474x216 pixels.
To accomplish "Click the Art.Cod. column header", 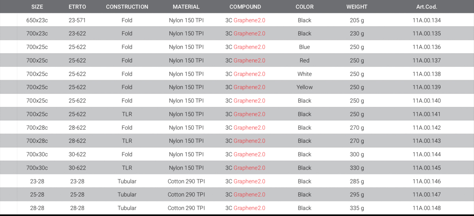I will click(x=427, y=7).
